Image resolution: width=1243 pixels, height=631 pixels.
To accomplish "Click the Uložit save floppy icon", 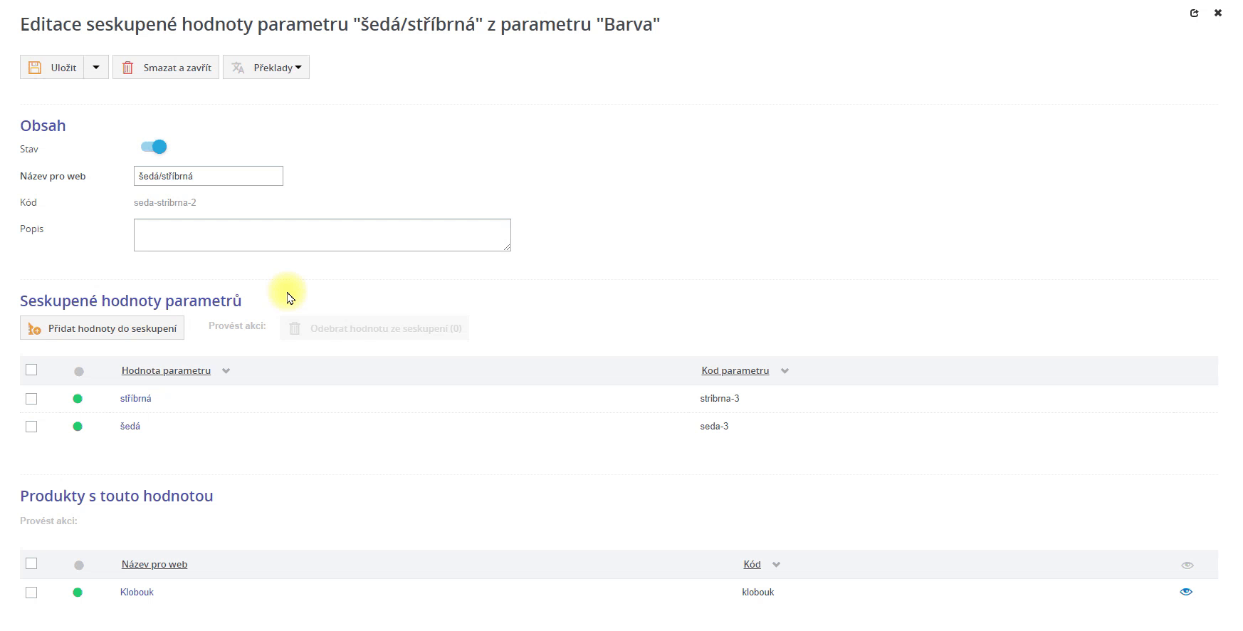I will point(35,68).
